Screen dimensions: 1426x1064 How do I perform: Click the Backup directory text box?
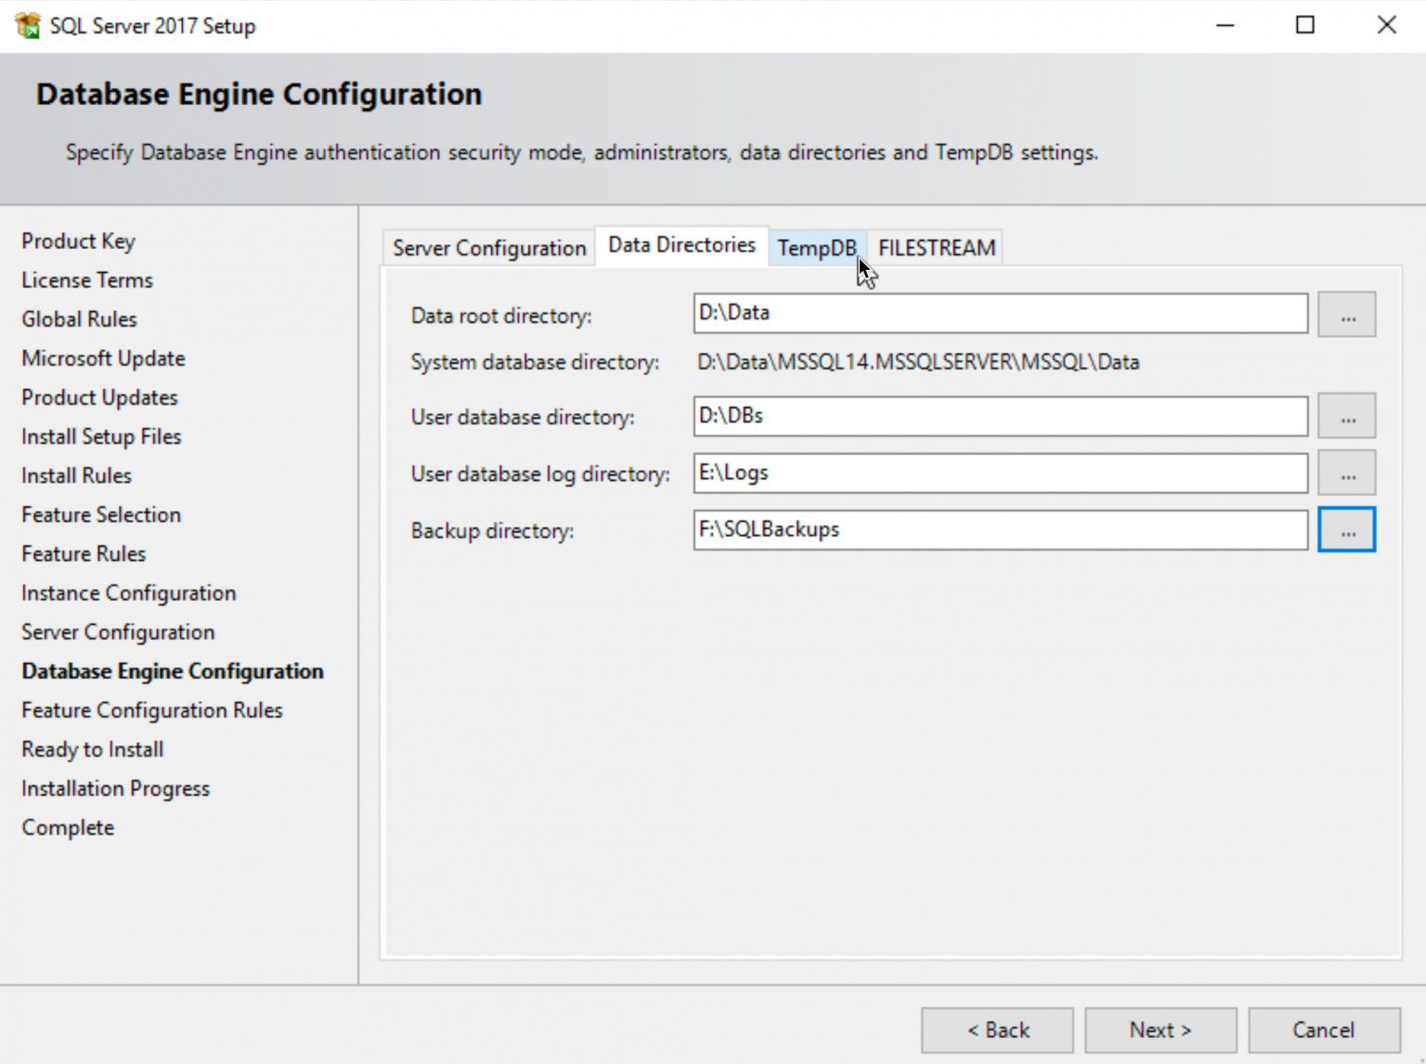(999, 530)
